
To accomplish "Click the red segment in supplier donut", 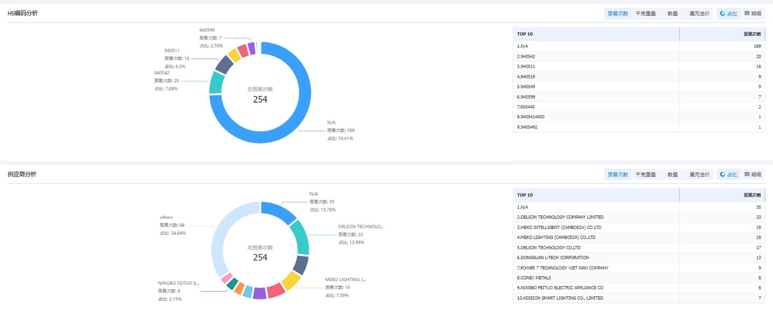I will tap(276, 291).
